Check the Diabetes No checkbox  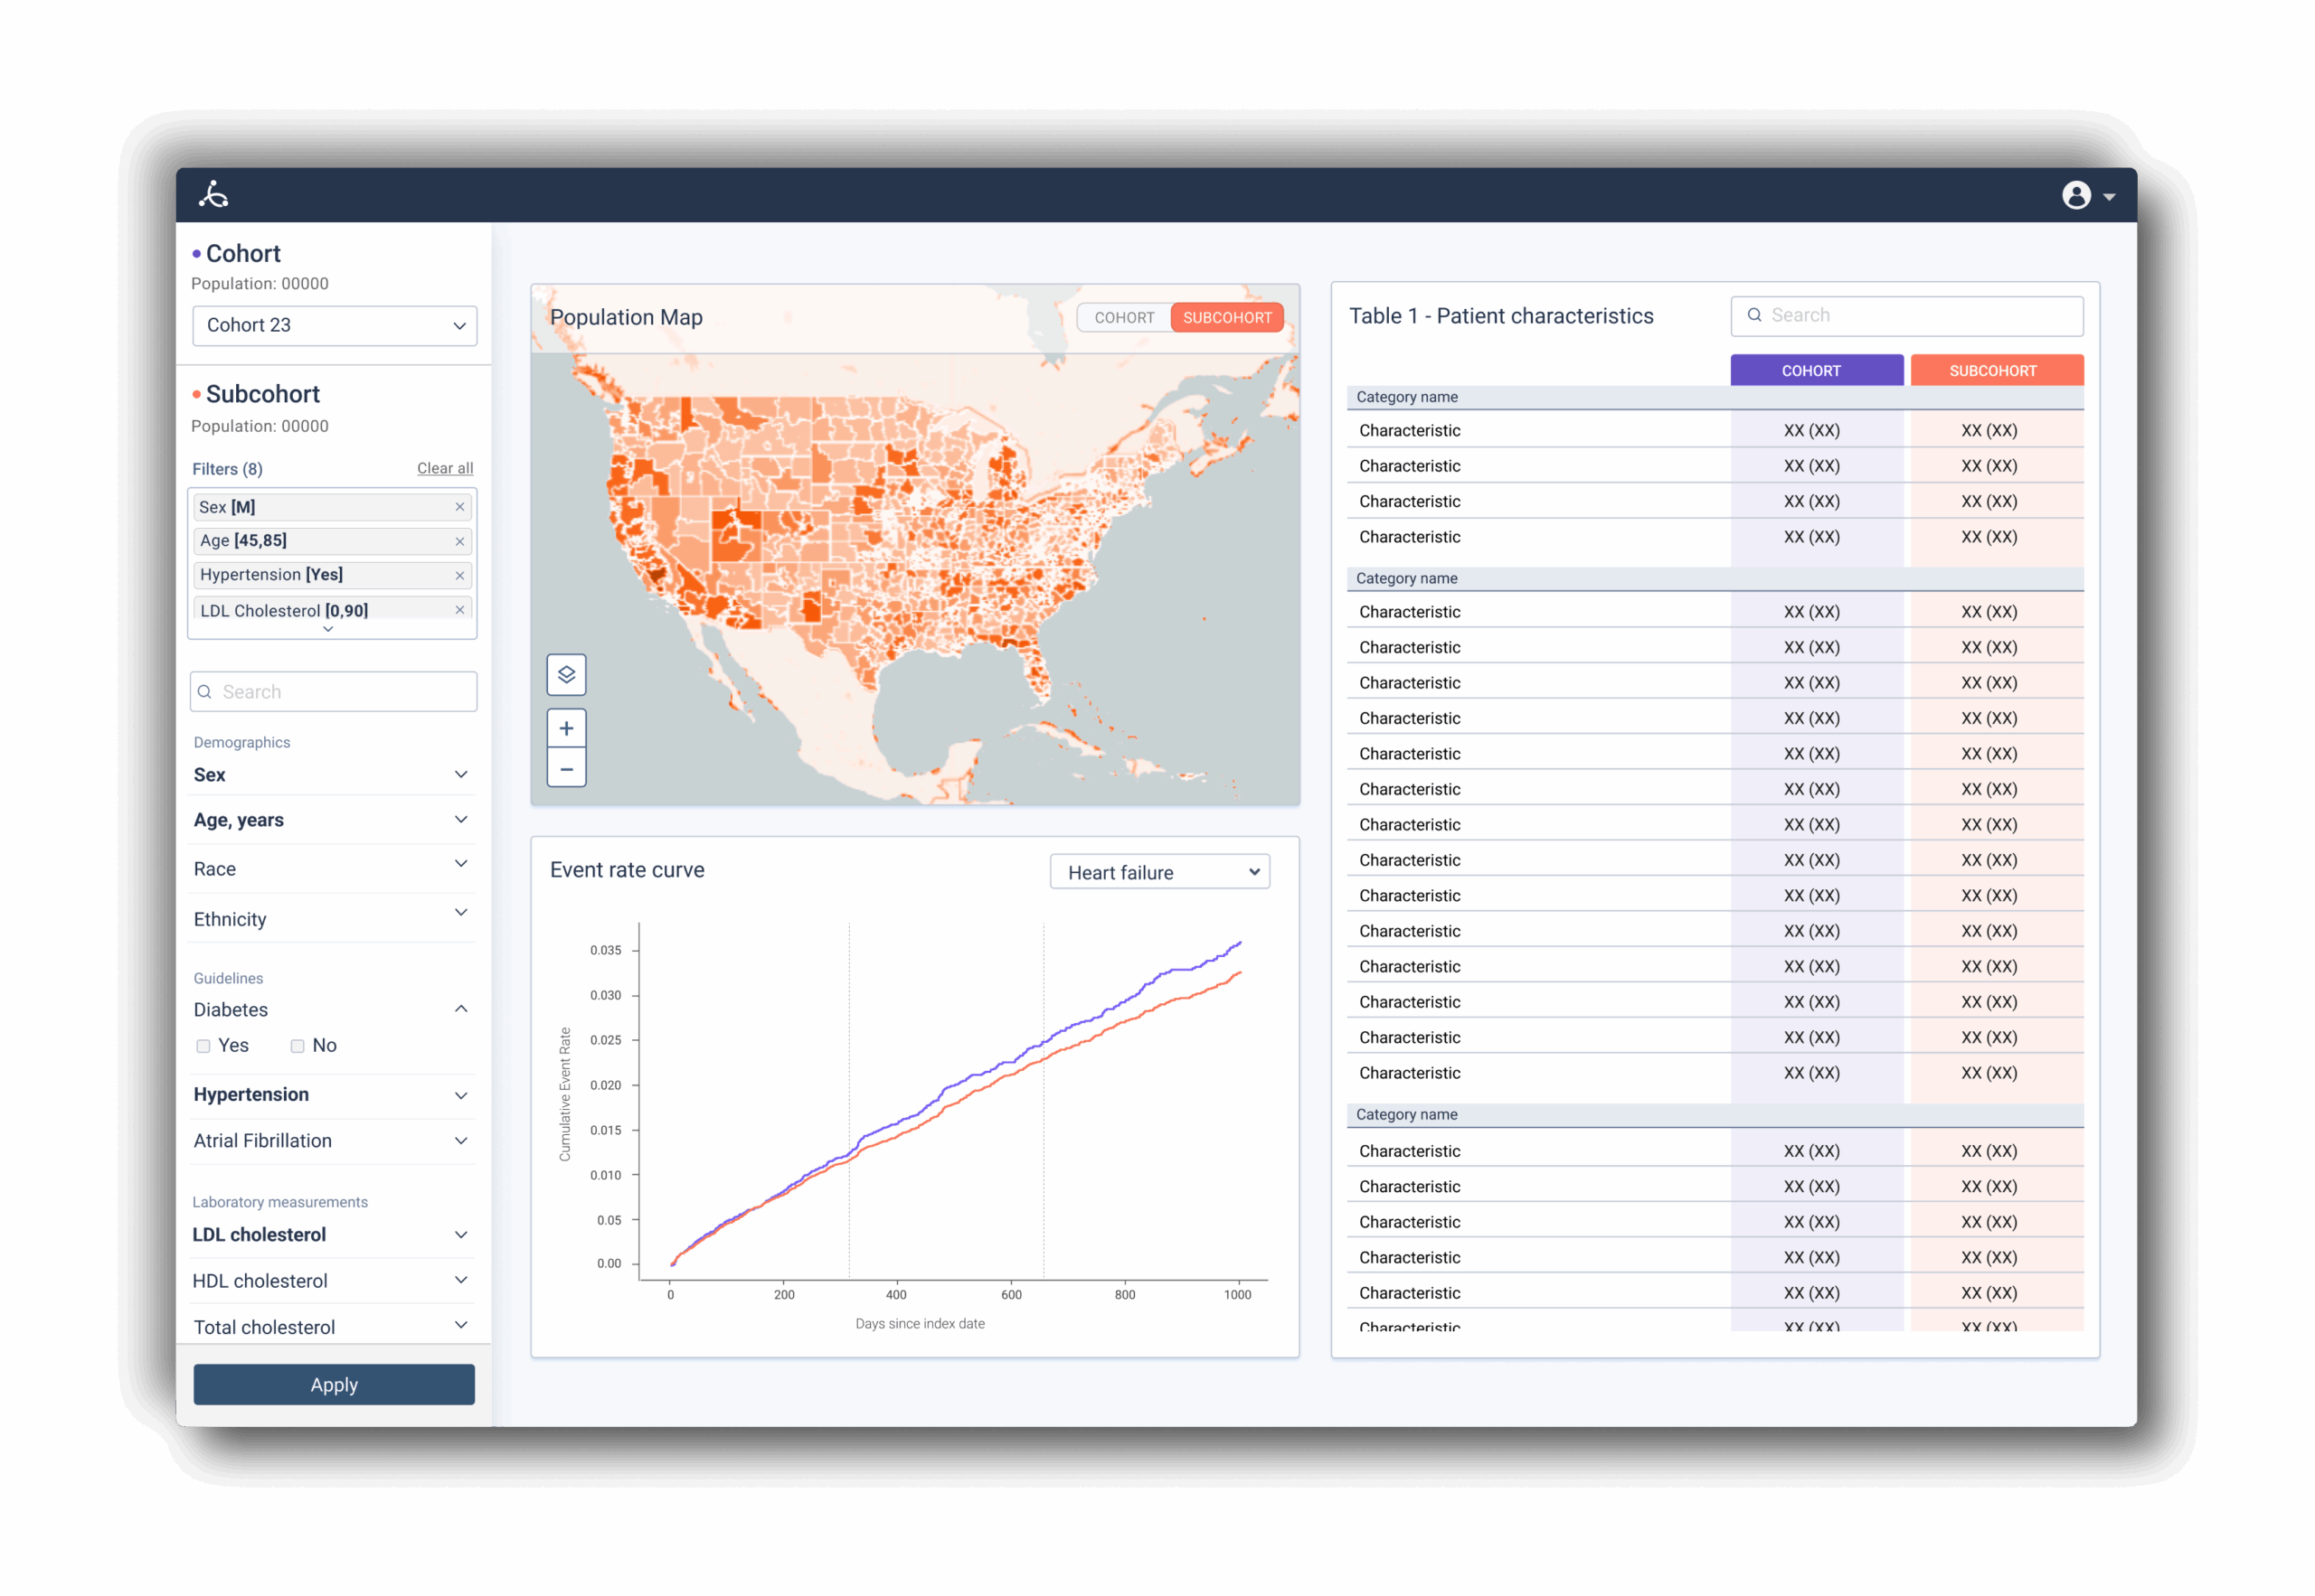[298, 1046]
